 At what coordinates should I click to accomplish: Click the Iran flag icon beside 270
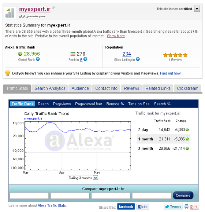[73, 54]
